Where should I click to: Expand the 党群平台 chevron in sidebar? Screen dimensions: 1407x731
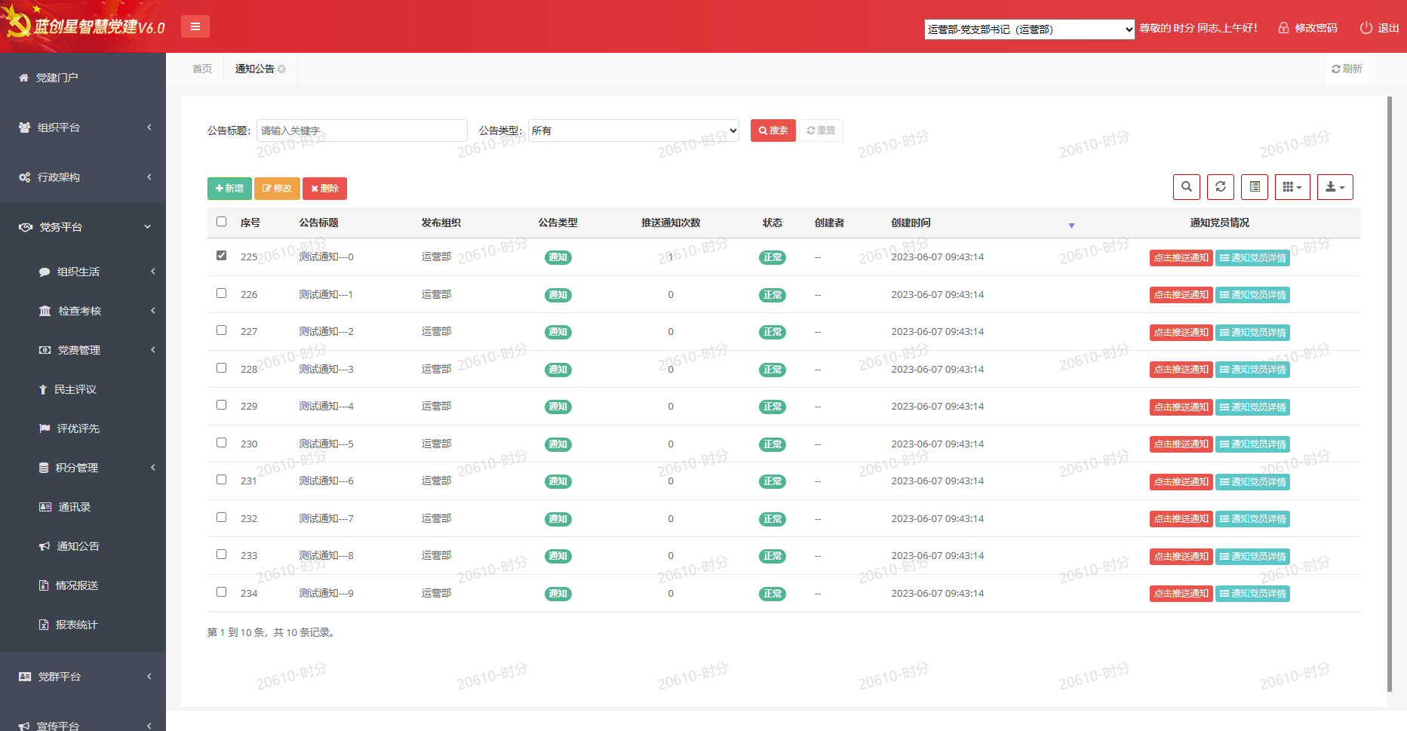click(149, 677)
